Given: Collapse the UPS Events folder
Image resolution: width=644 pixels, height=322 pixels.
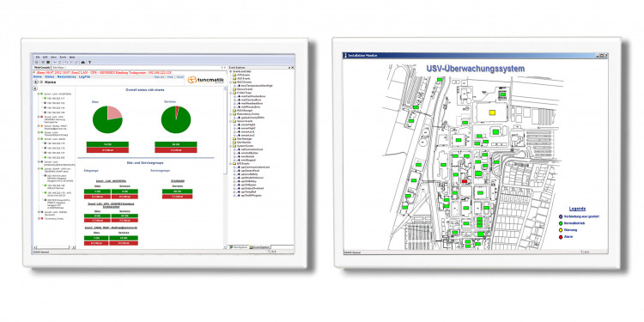Looking at the screenshot, I should (230, 164).
